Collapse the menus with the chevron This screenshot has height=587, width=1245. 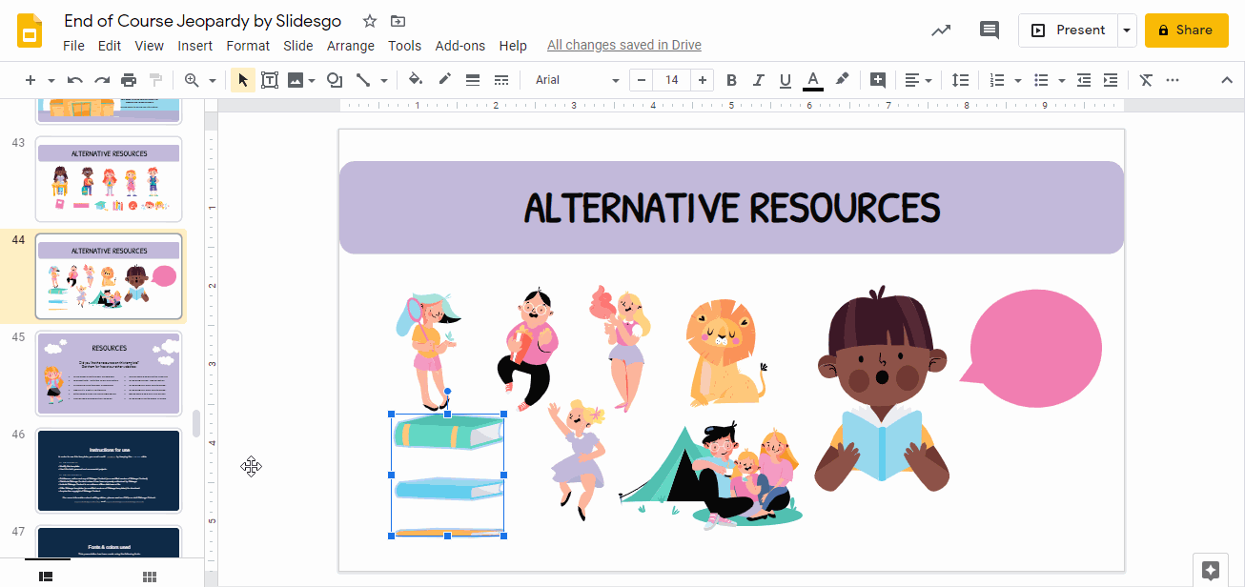coord(1227,80)
